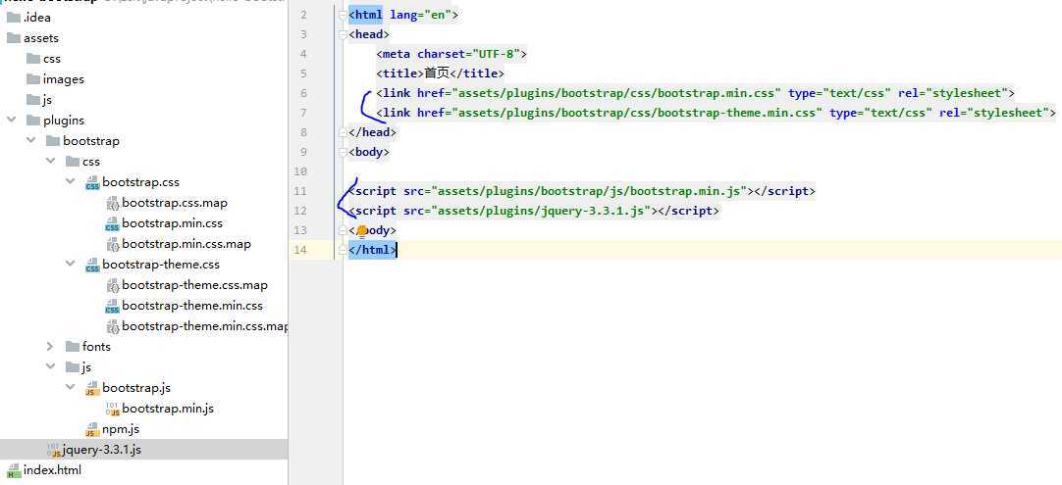1062x485 pixels.
Task: Click the jquery-3.3.1.js src path on line 12
Action: [541, 211]
